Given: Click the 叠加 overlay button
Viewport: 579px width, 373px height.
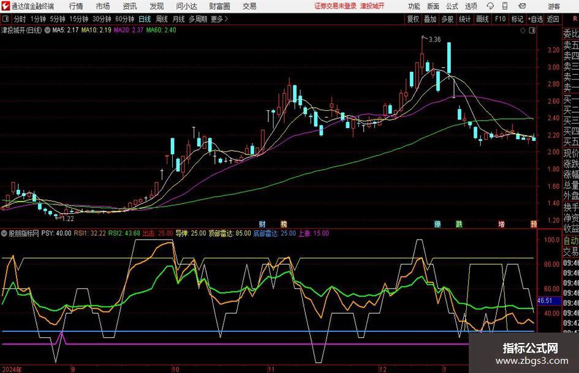Looking at the screenshot, I should point(430,19).
